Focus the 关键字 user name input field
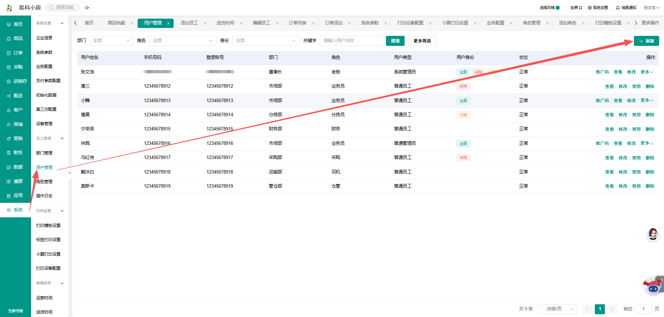This screenshot has width=664, height=317. tap(351, 41)
